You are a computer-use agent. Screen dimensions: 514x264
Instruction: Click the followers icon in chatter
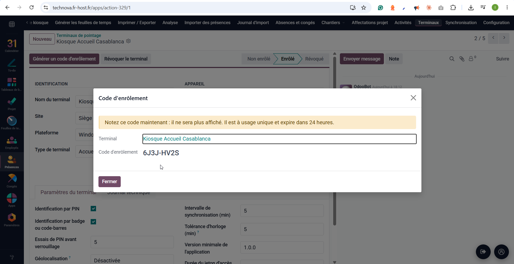[x=472, y=58]
